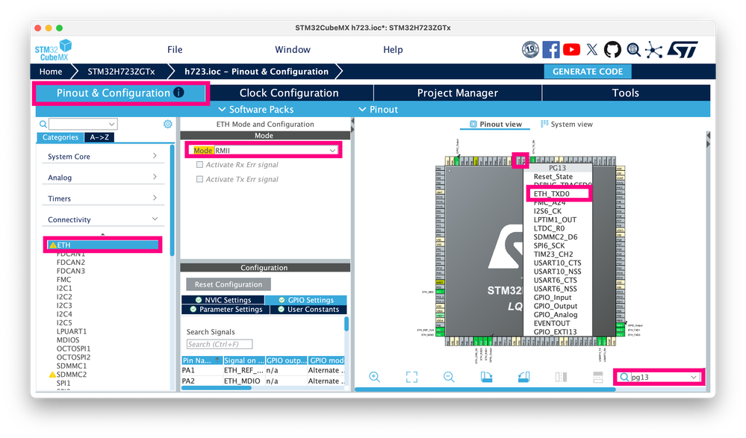Click the warning icon next to SDMMC2

click(x=52, y=375)
